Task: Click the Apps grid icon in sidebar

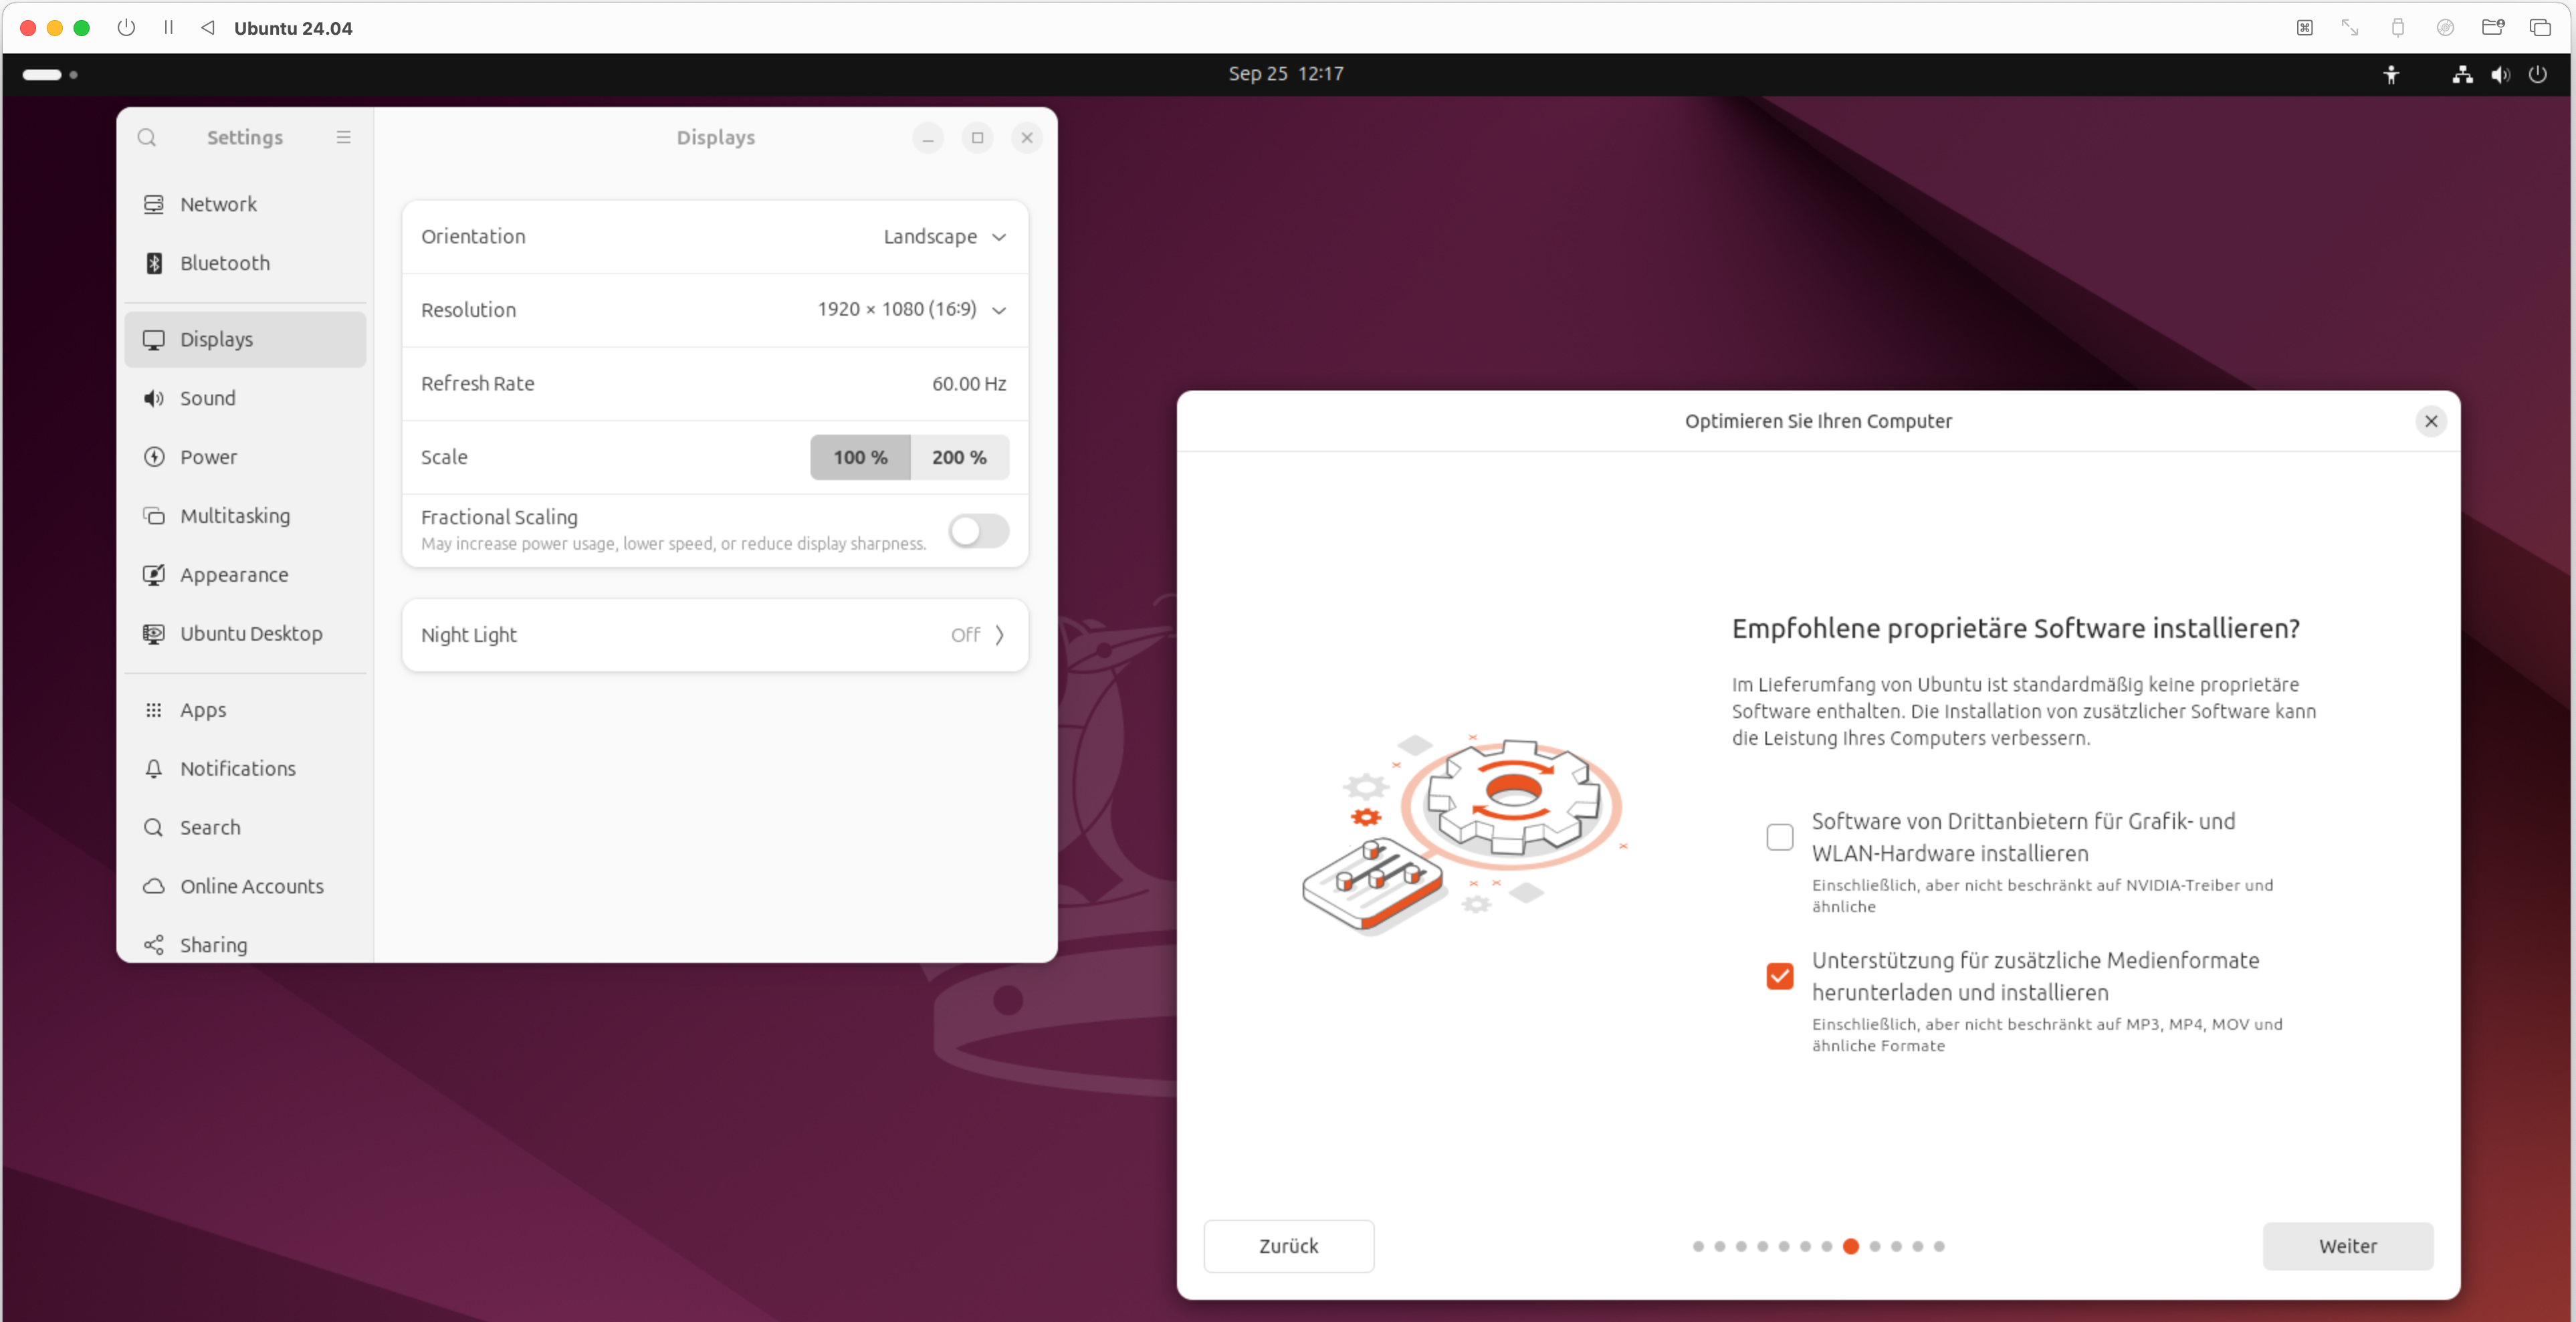Action: 154,710
